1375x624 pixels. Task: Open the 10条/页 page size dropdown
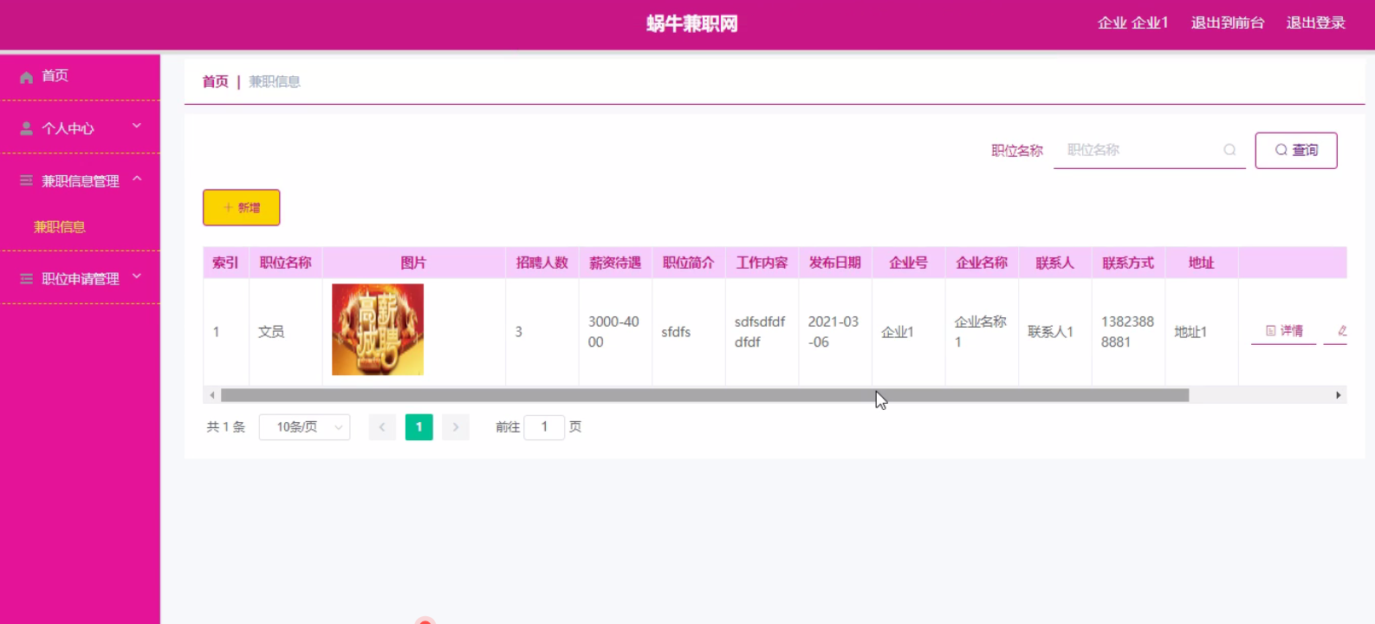[304, 427]
